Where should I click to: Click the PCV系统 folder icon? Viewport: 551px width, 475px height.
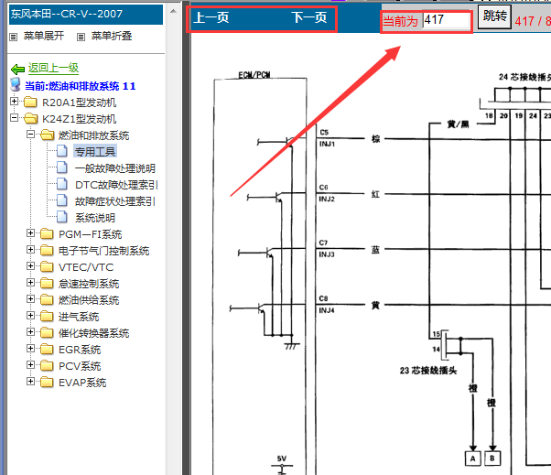pyautogui.click(x=47, y=366)
